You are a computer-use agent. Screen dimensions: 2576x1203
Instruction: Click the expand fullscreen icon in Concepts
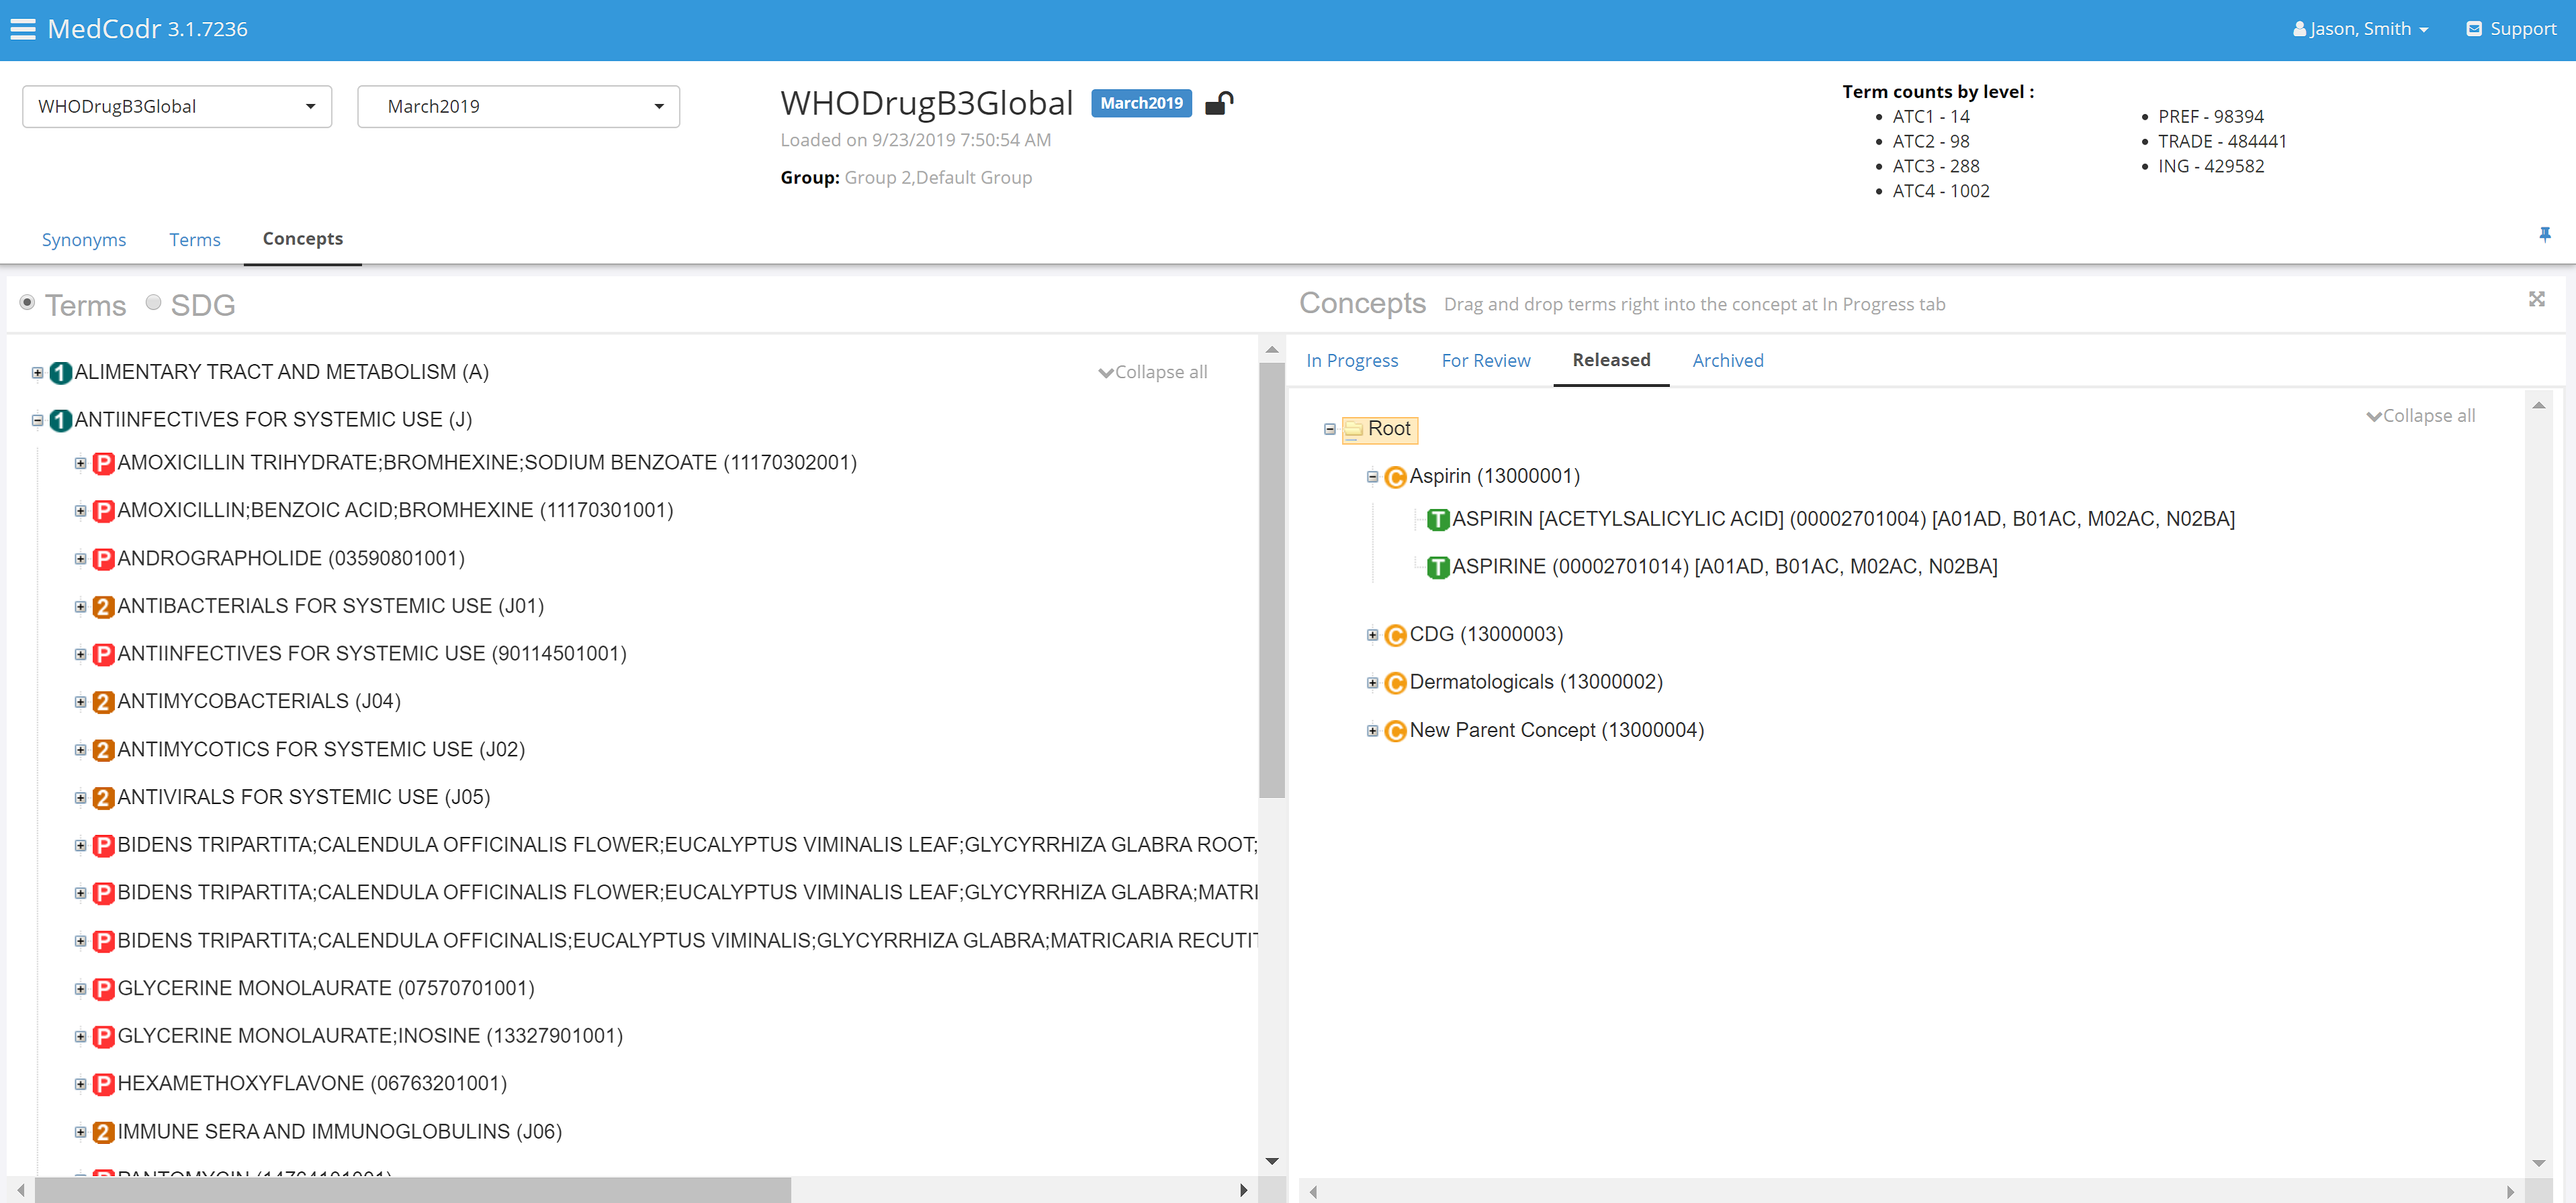[x=2536, y=299]
